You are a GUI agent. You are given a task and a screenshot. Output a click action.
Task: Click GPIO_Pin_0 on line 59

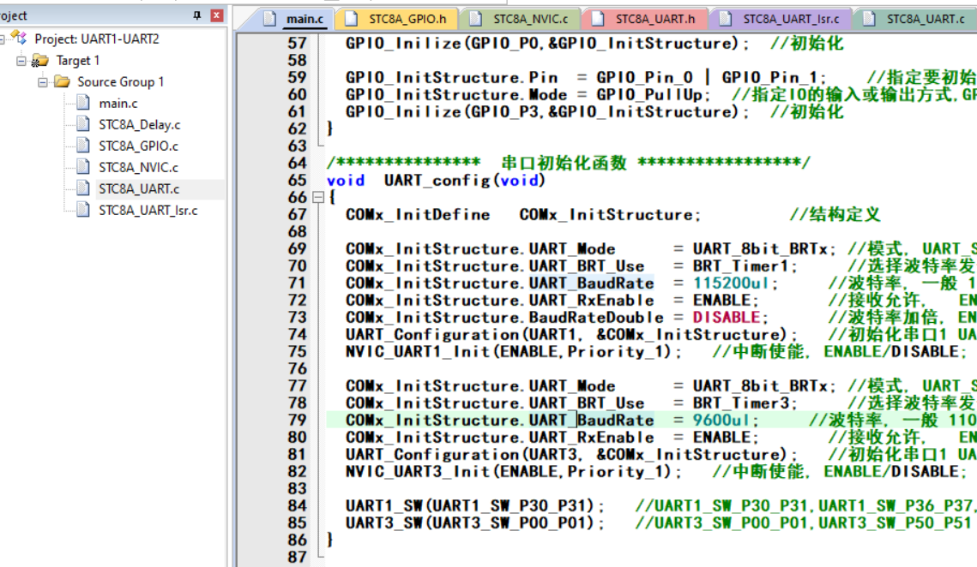tap(644, 77)
